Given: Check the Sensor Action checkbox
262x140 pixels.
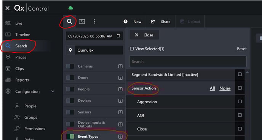Looking at the screenshot, I should click(x=240, y=88).
